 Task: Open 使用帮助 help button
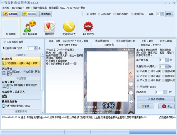46,14
